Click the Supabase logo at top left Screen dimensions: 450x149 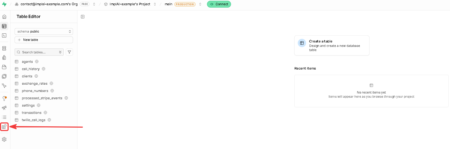(4, 4)
